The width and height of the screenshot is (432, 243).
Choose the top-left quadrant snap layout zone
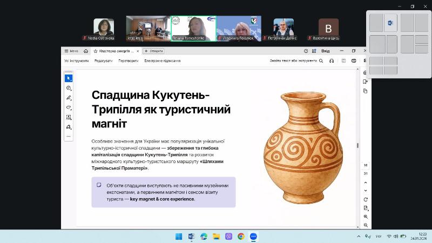tap(376, 60)
